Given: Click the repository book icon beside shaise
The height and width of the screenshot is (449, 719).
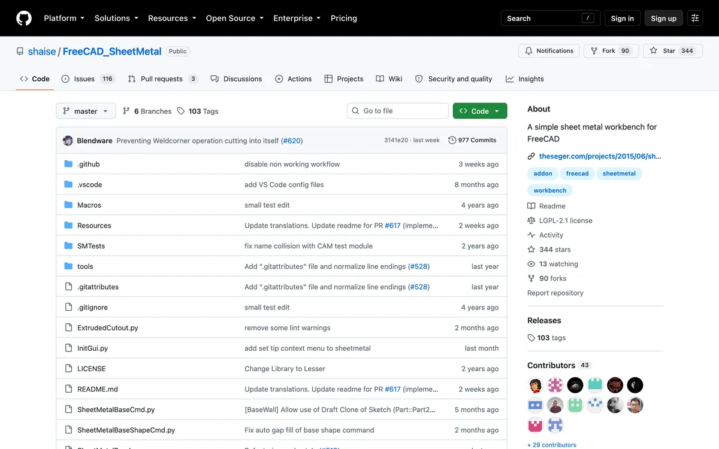Looking at the screenshot, I should click(x=20, y=51).
